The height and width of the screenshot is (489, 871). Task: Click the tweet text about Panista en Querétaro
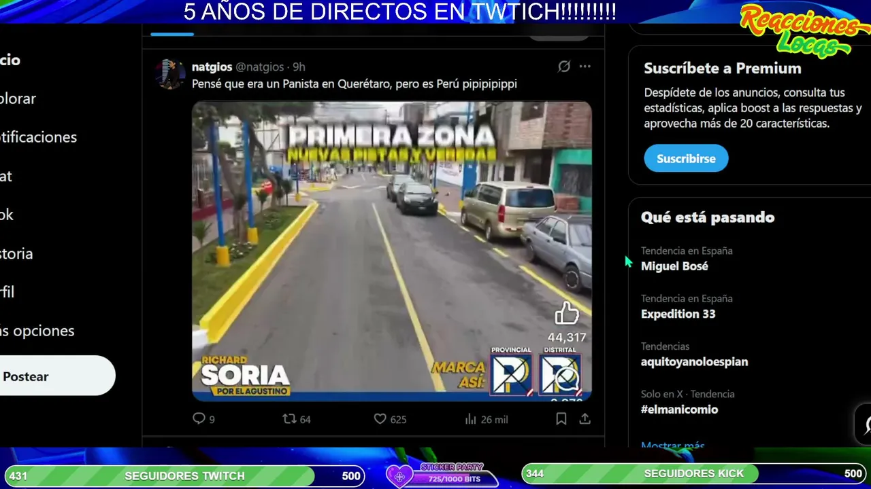click(x=355, y=84)
